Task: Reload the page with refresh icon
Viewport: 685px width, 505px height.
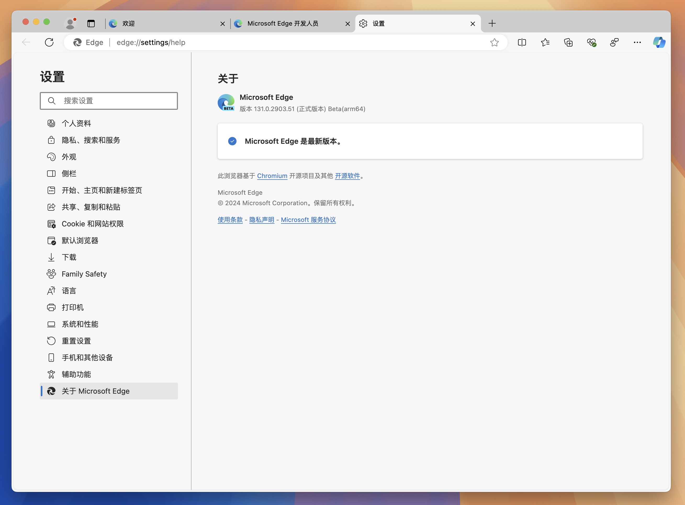Action: 49,42
